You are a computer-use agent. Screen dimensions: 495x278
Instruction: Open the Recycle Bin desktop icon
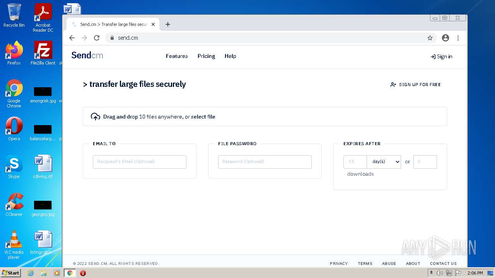[14, 15]
